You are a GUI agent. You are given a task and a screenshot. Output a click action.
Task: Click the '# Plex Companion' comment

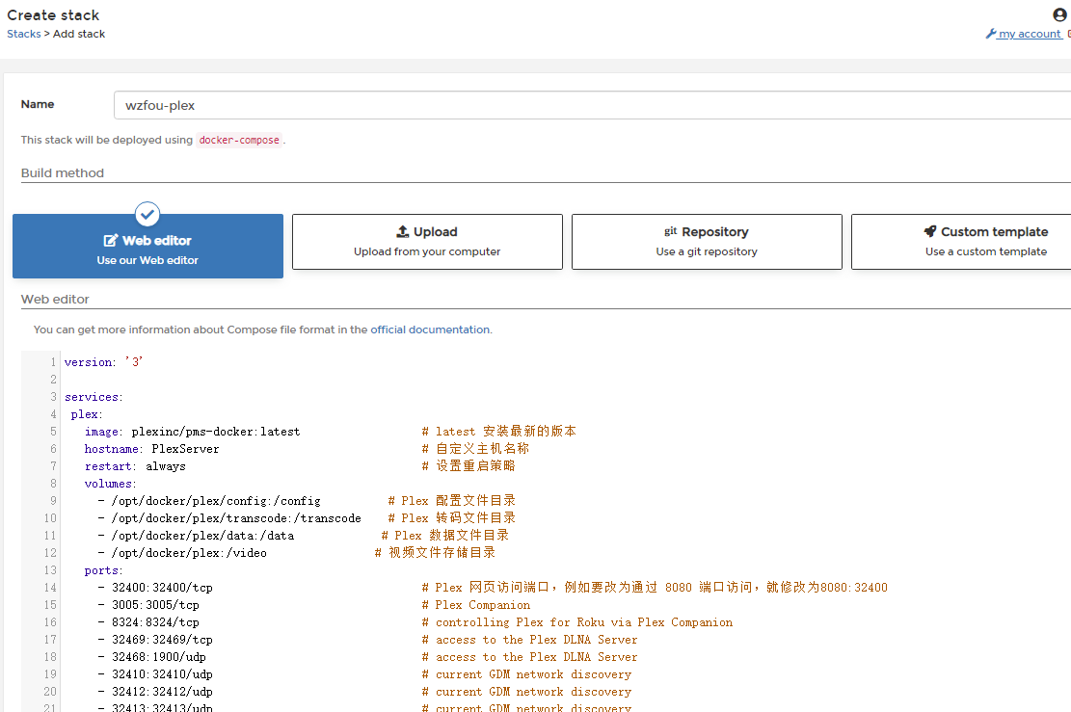[x=475, y=605]
